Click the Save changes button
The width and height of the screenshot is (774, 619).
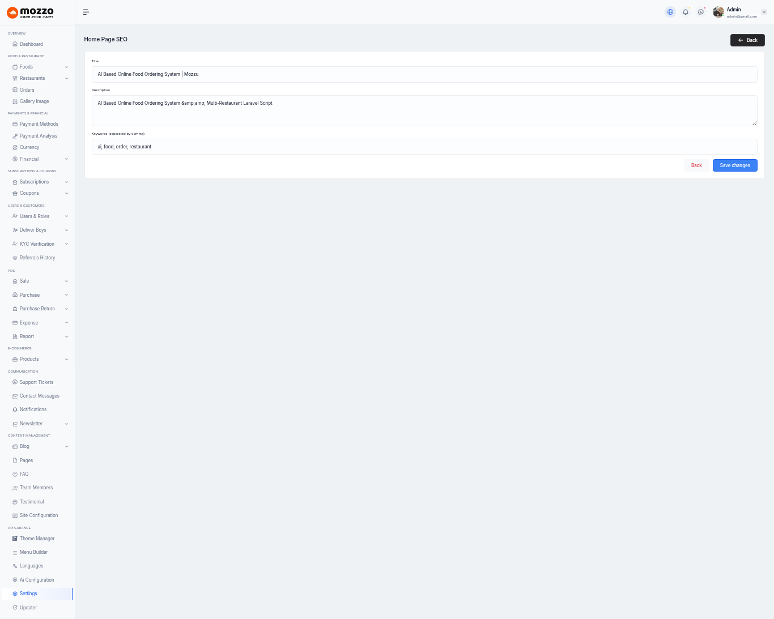(x=734, y=165)
